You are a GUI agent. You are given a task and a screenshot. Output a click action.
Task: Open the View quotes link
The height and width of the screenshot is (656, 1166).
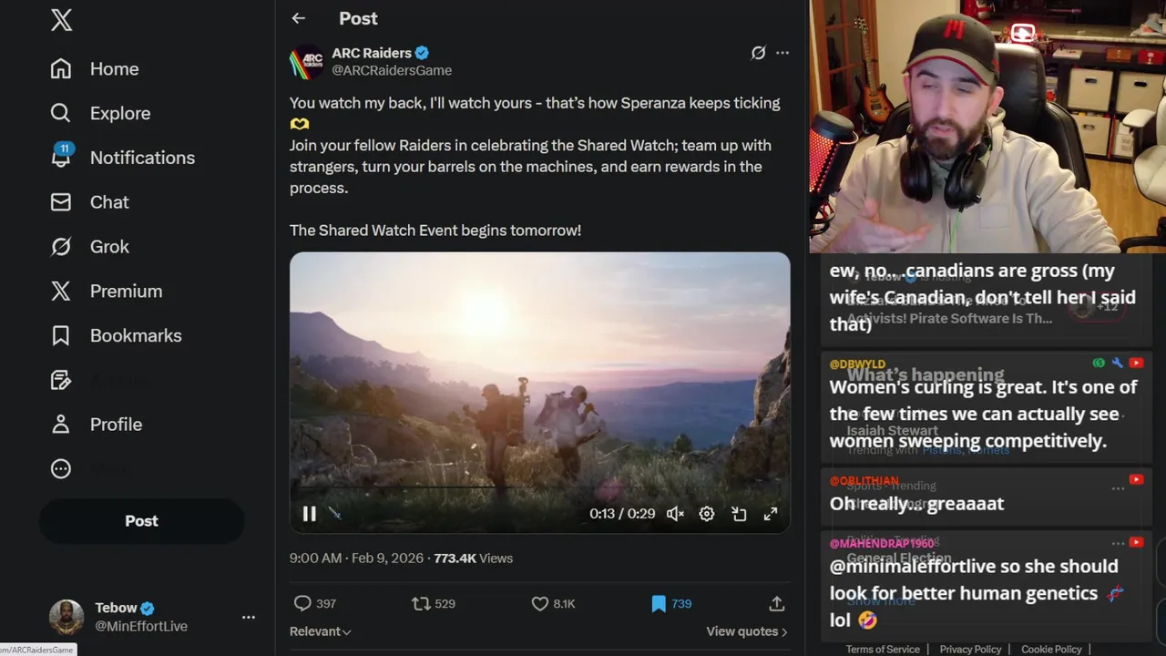pos(746,631)
